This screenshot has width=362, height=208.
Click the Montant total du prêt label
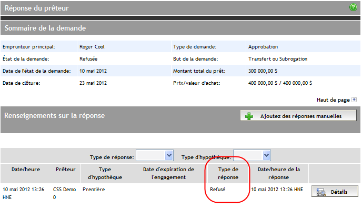tap(199, 71)
